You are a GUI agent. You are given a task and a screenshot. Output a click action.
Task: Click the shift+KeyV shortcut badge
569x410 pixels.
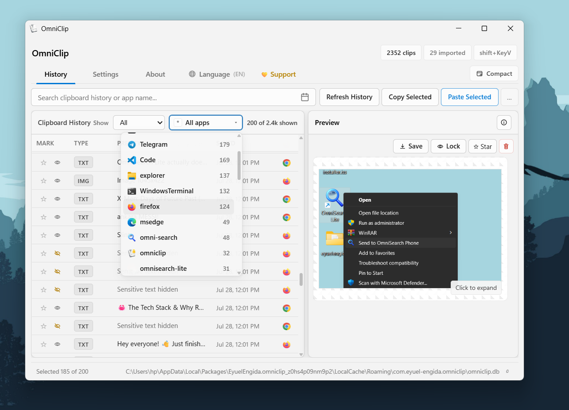495,53
